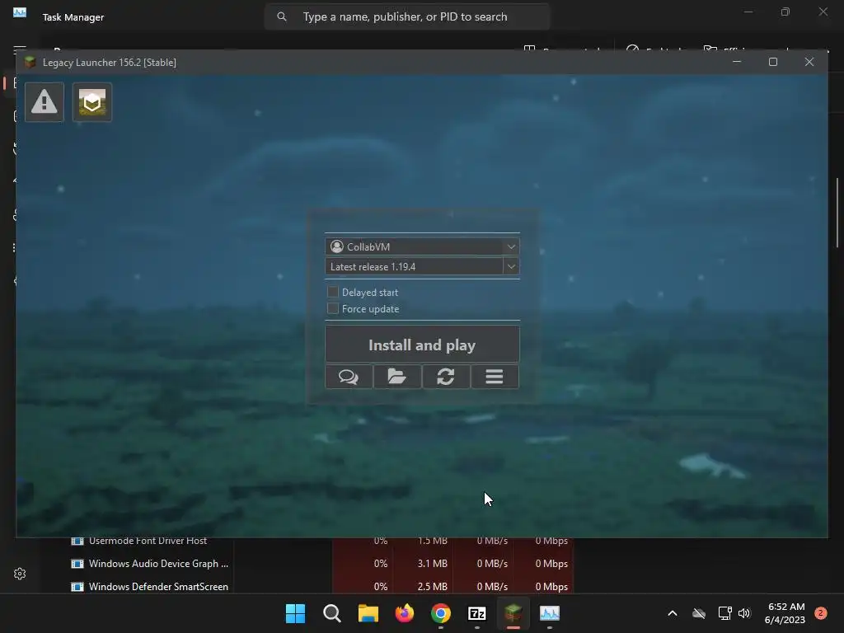
Task: Open the warning notices icon in Legacy Launcher
Action: pyautogui.click(x=45, y=102)
